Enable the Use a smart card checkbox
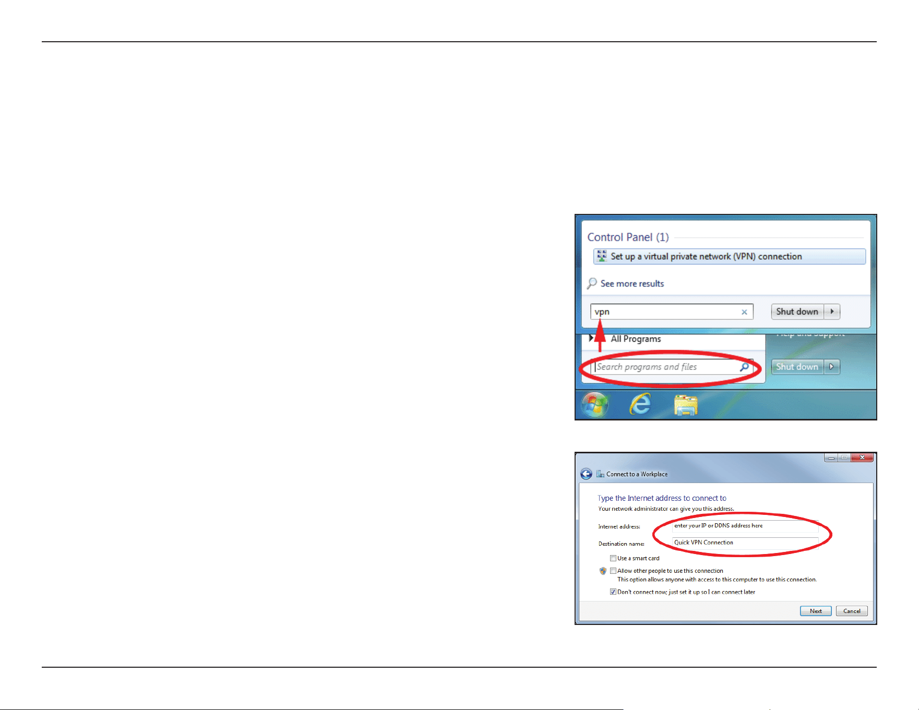This screenshot has width=919, height=710. click(x=613, y=558)
